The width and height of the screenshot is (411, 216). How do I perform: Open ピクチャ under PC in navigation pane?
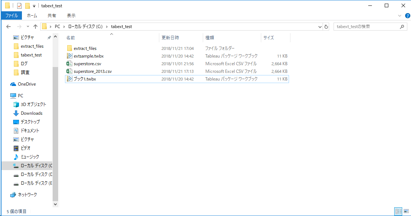coord(27,139)
